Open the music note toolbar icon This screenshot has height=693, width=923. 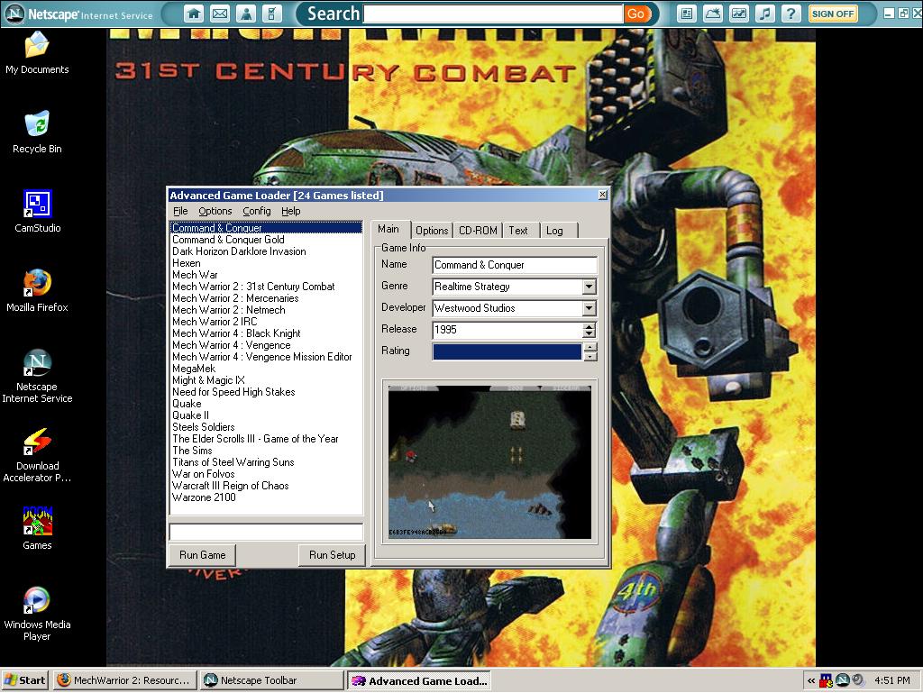[x=764, y=14]
